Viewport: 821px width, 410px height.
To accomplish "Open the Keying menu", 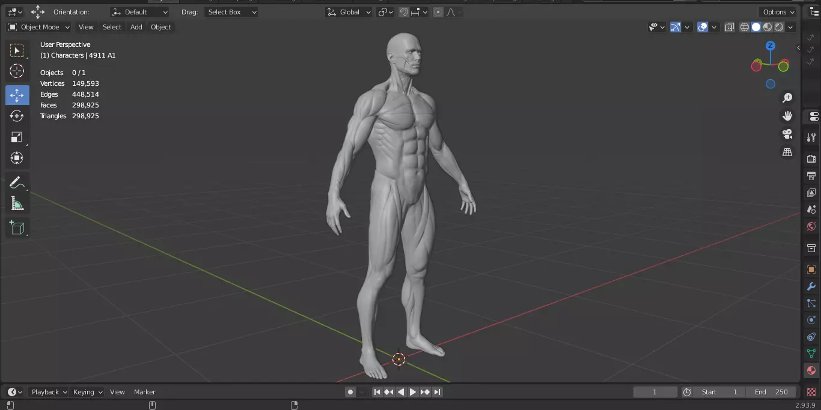I will (88, 392).
